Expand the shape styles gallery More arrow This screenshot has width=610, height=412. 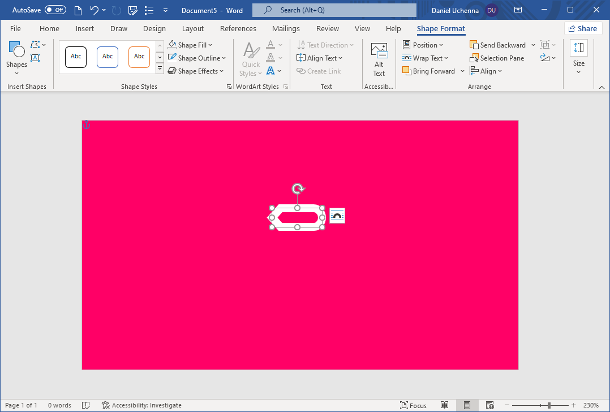(160, 69)
